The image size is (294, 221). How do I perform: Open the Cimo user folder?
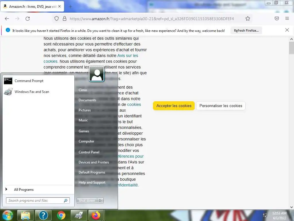point(83,90)
